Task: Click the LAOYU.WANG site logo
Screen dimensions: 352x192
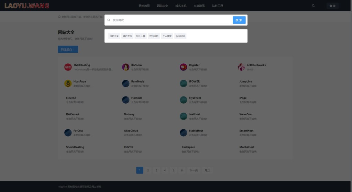Action: coord(27,6)
